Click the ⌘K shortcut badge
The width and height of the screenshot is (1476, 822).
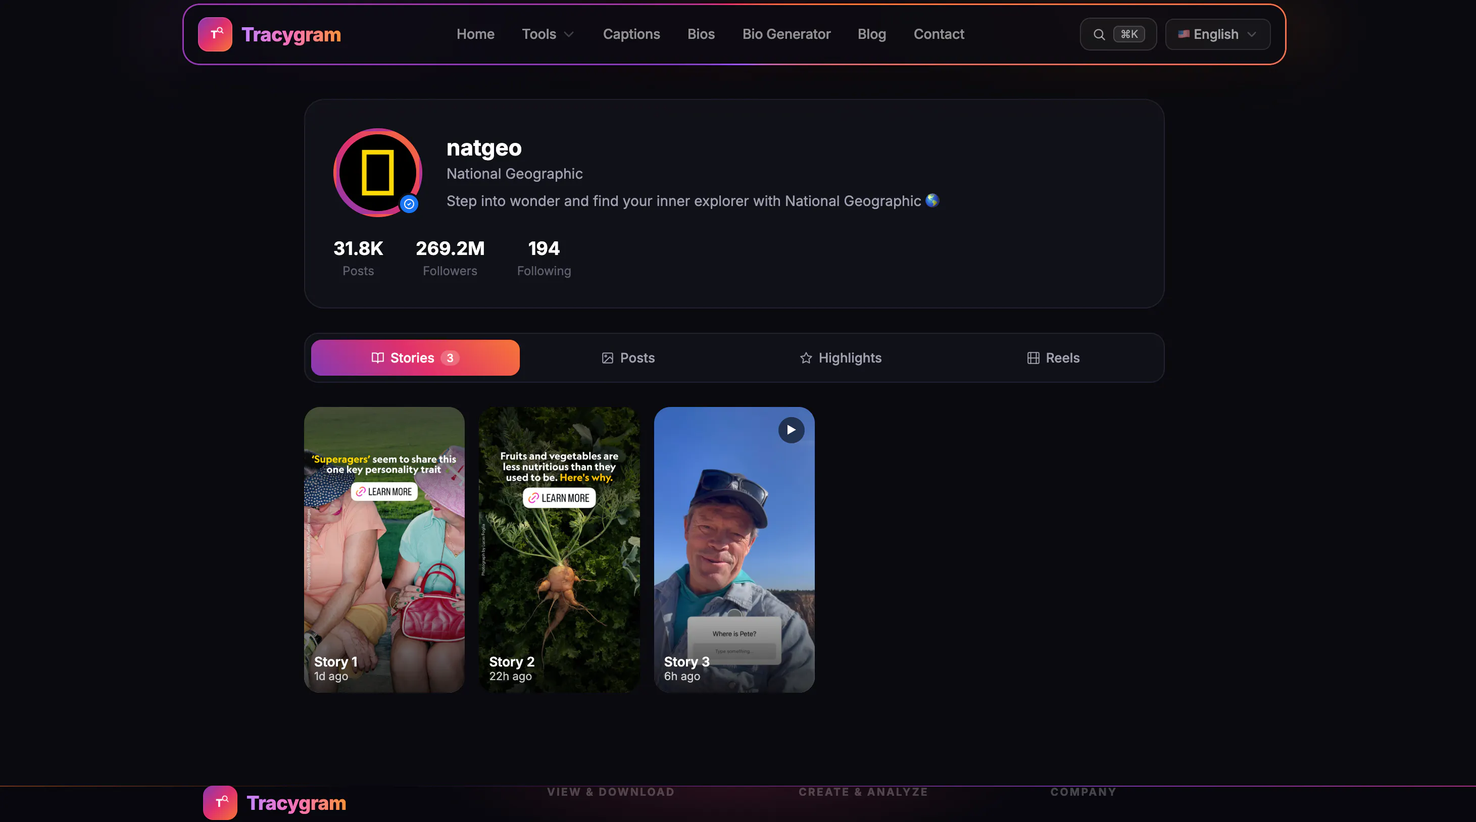pos(1129,34)
